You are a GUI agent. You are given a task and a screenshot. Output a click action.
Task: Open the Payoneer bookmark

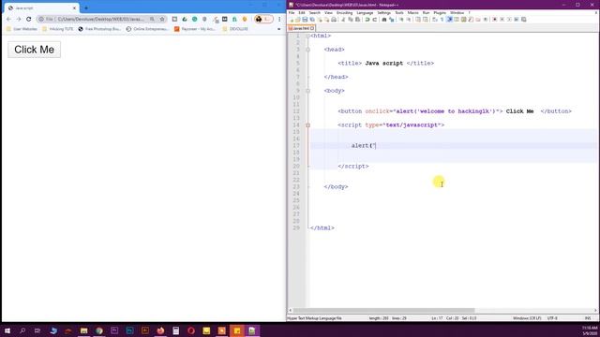coord(194,29)
